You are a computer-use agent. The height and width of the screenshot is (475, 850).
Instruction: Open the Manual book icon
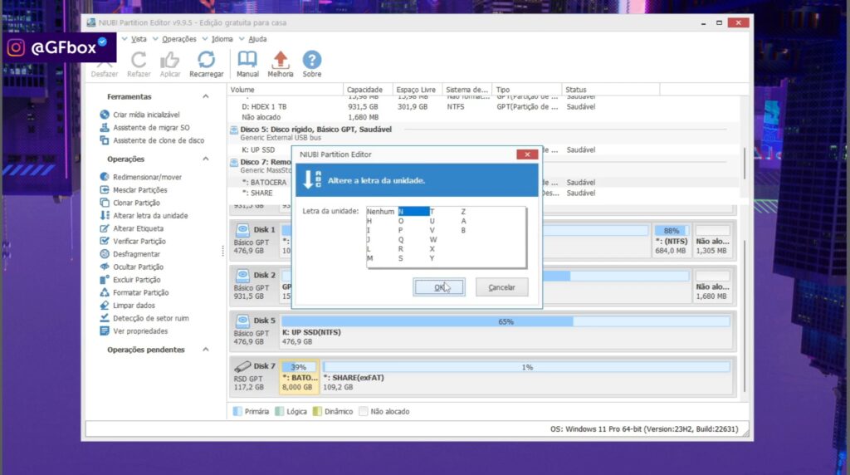[x=247, y=60]
